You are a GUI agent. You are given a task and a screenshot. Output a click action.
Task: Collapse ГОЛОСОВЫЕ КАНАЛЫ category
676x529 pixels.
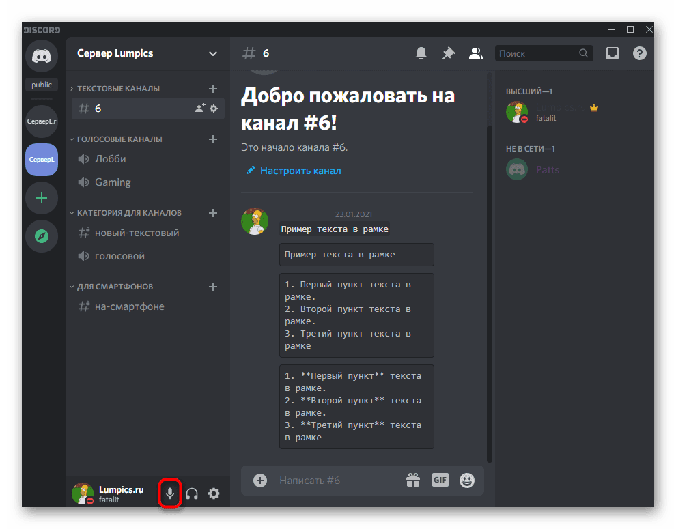116,139
